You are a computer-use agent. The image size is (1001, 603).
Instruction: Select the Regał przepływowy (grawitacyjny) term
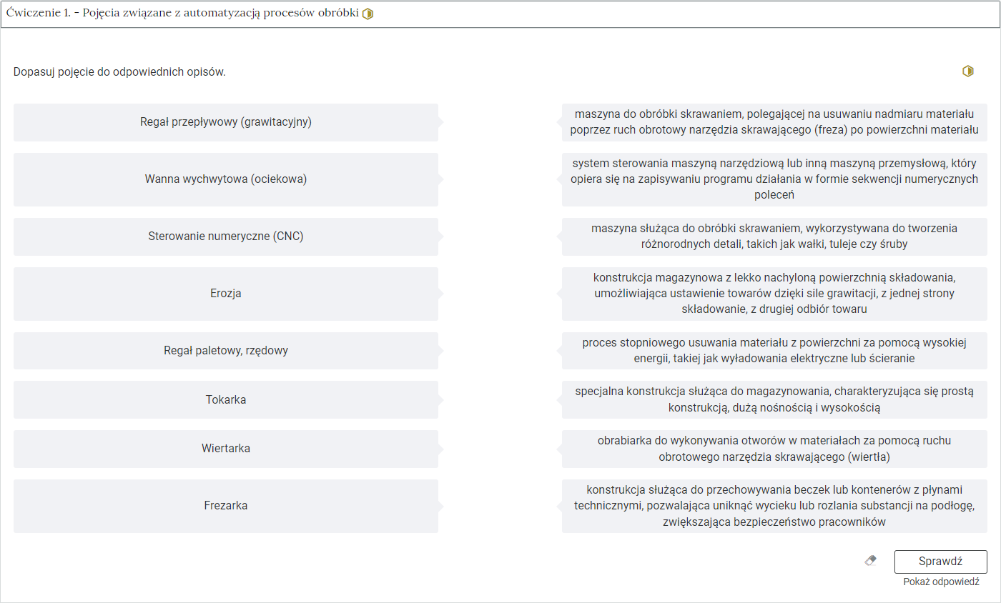[226, 122]
